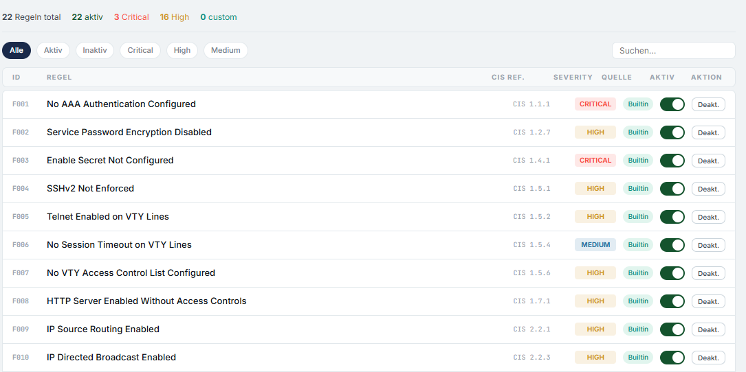Show only Critical rules filter

(140, 50)
